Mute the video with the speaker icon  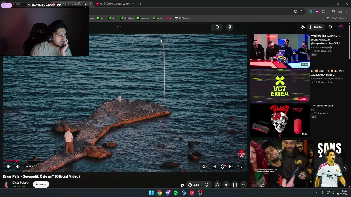click(18, 166)
